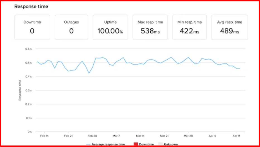Click the vertical Response time axis title
This screenshot has height=147, width=260.
click(20, 90)
